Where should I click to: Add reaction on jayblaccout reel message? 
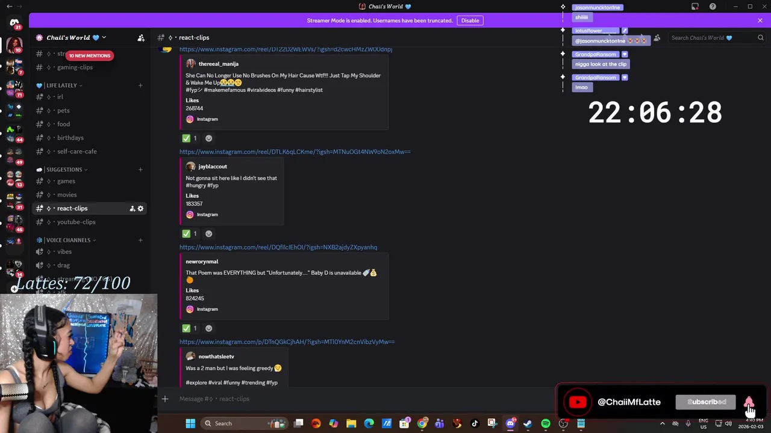click(x=209, y=233)
